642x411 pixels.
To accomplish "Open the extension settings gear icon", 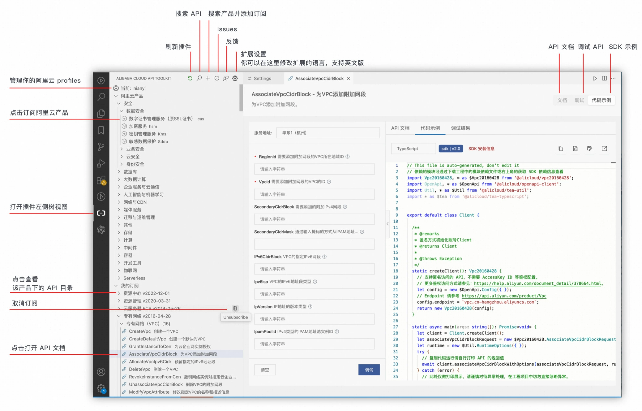I will [235, 78].
